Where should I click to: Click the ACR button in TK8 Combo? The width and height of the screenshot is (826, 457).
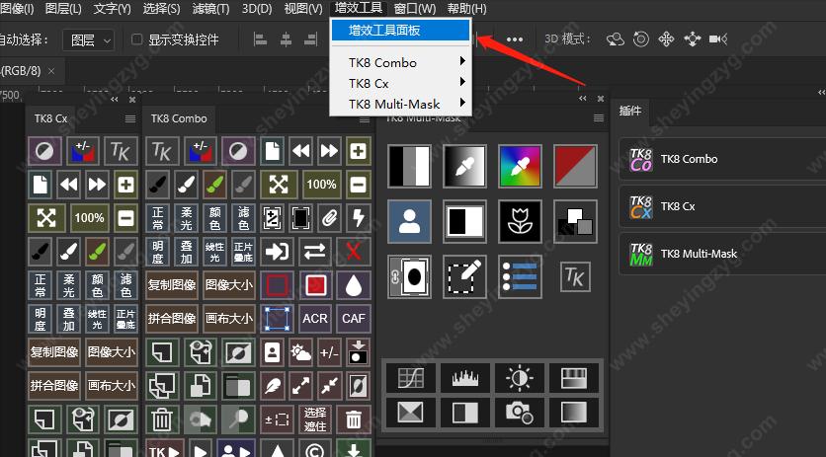[x=315, y=319]
